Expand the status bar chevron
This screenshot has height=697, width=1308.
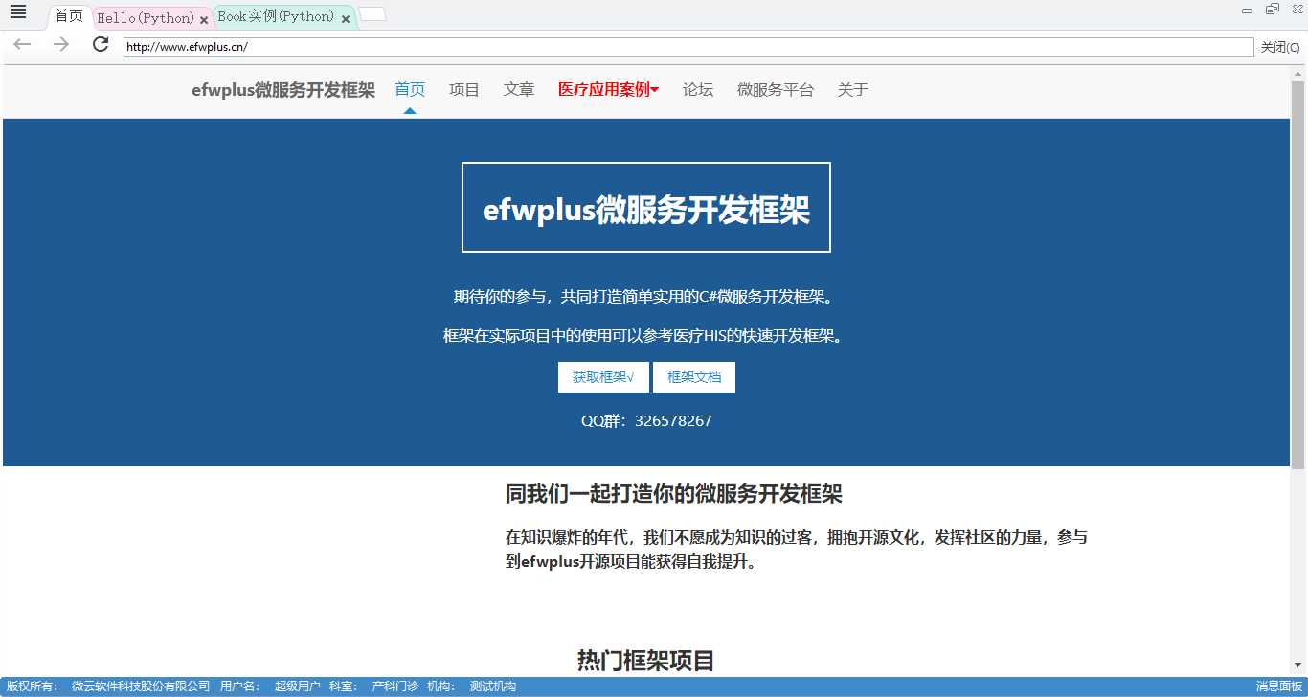click(x=1299, y=686)
